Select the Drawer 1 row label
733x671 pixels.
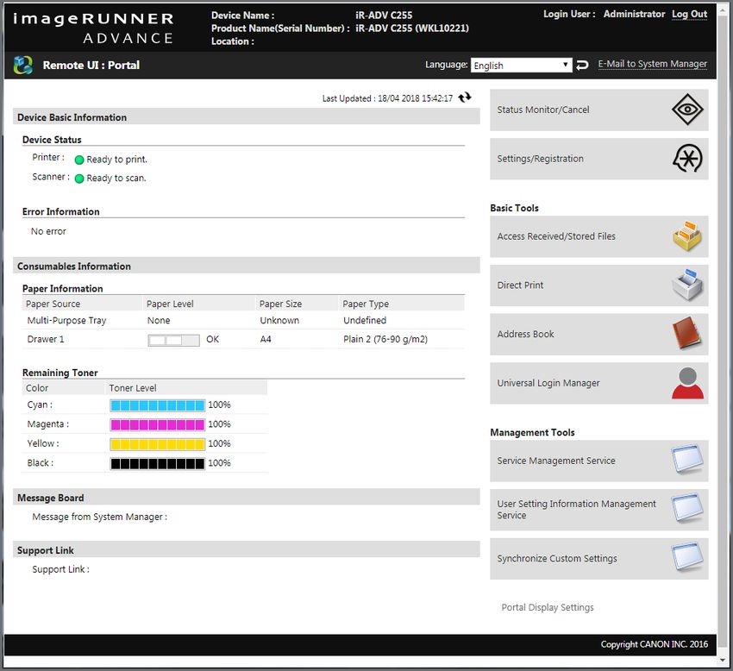pos(46,339)
